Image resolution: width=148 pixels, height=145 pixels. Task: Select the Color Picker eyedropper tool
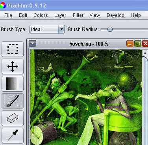pos(13,136)
